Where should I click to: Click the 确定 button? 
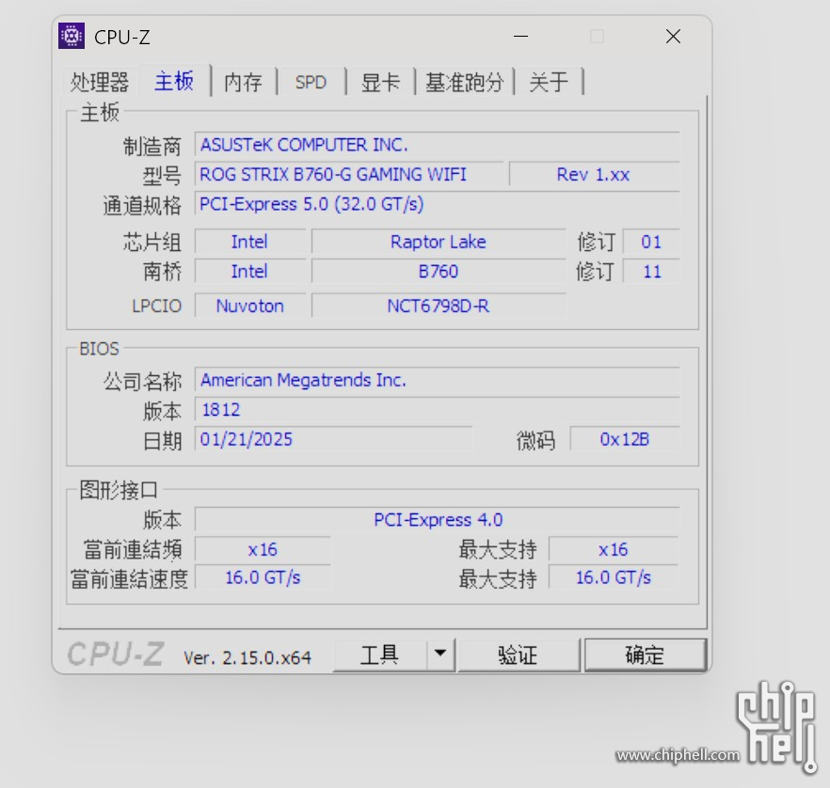click(645, 654)
